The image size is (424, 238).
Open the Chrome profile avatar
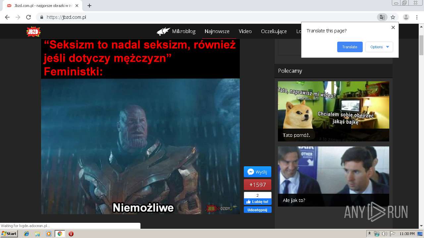click(x=406, y=17)
